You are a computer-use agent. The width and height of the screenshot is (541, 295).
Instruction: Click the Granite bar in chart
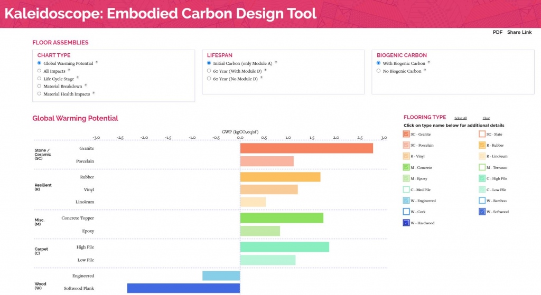pyautogui.click(x=306, y=148)
